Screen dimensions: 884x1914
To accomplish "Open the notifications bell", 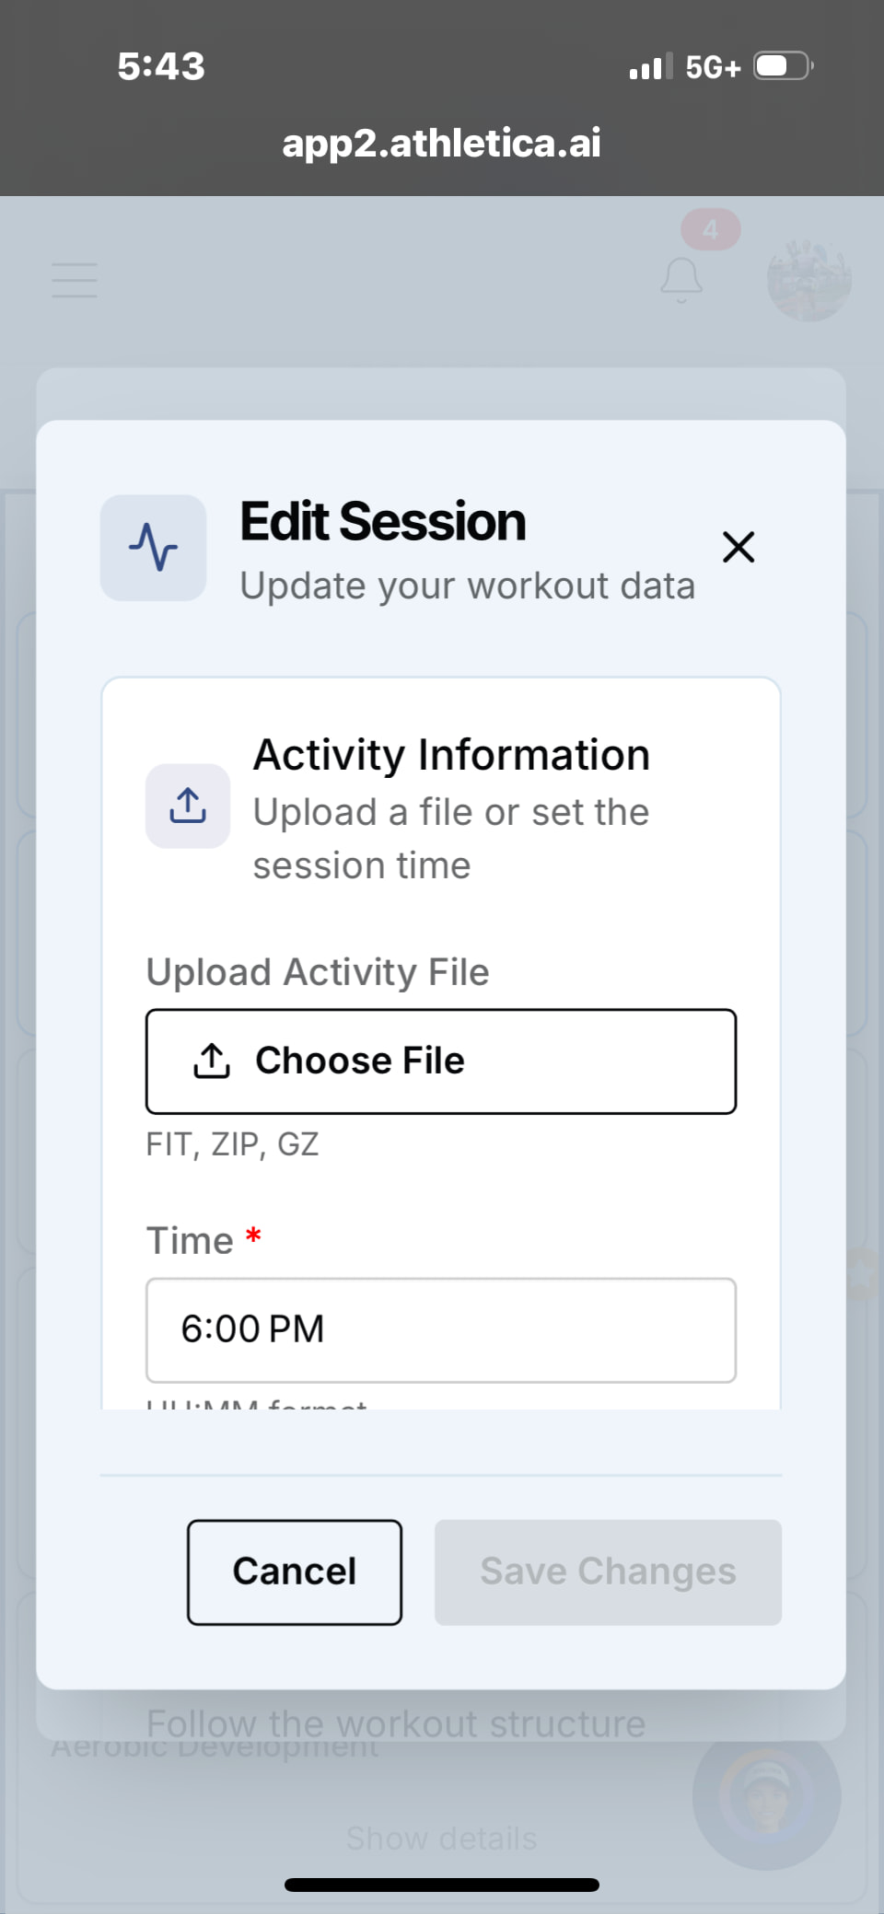I will (681, 280).
